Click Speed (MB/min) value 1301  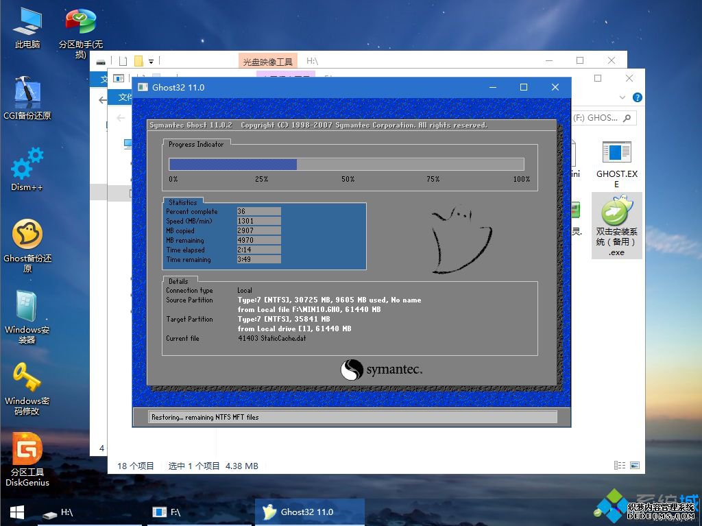[x=258, y=221]
